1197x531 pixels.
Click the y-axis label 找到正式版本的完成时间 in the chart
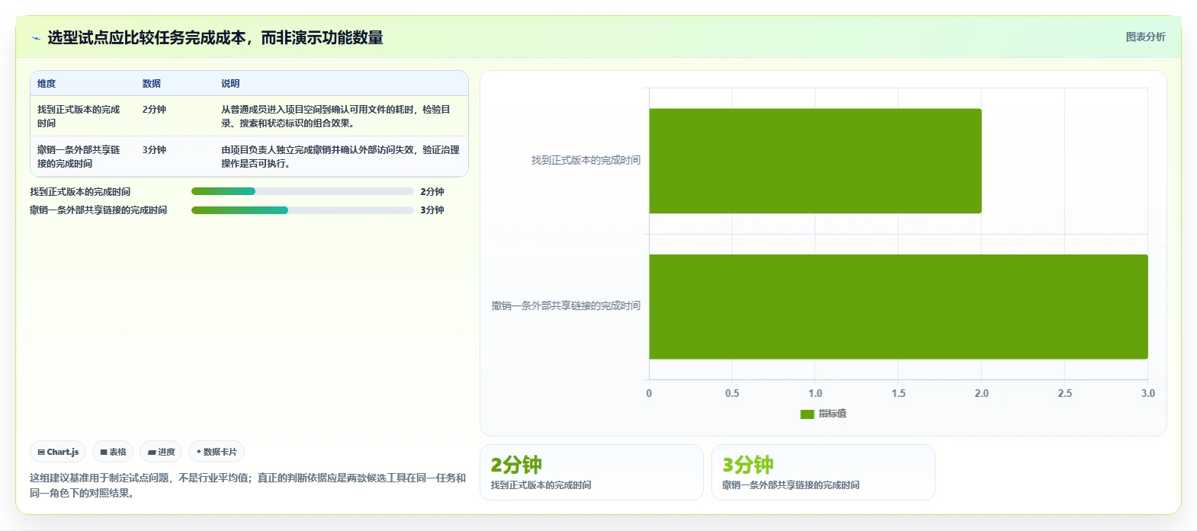[x=586, y=160]
